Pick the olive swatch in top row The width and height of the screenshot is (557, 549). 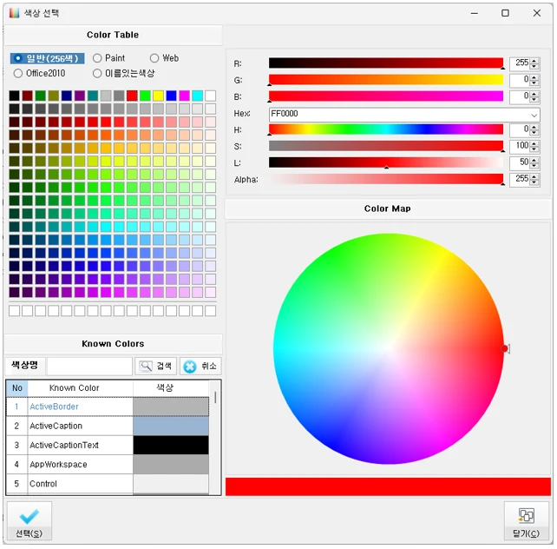point(54,96)
